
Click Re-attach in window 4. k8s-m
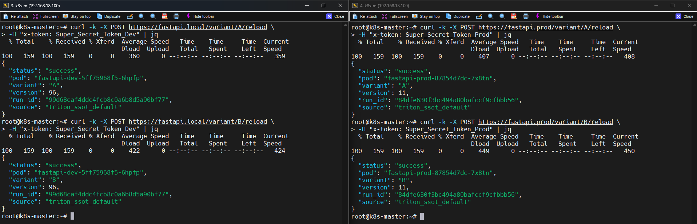365,16
